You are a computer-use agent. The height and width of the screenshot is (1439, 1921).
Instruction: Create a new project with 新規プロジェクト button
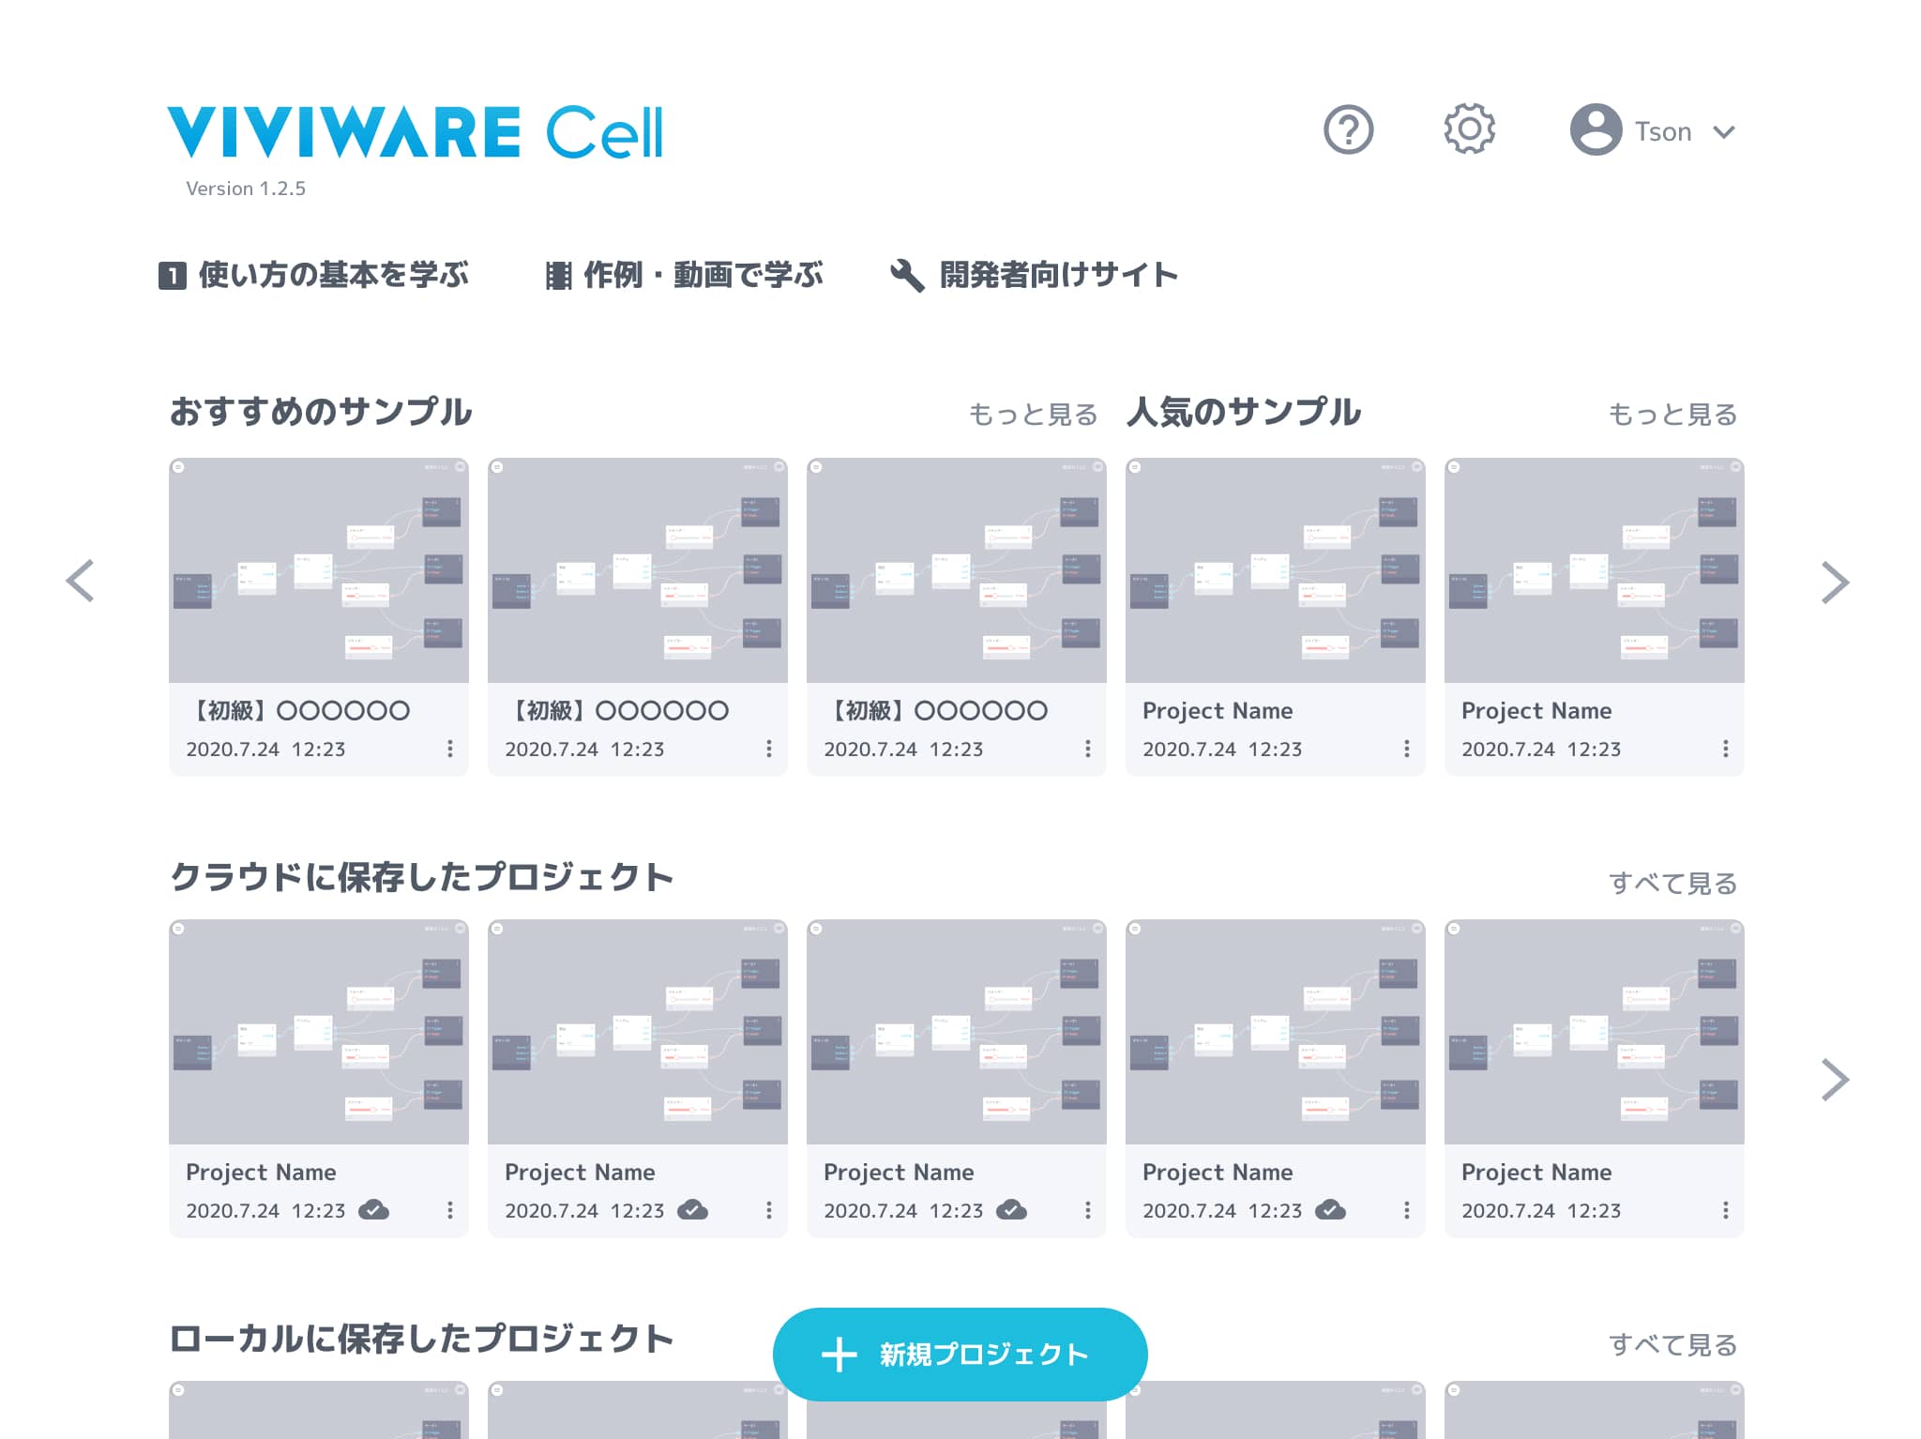(960, 1354)
